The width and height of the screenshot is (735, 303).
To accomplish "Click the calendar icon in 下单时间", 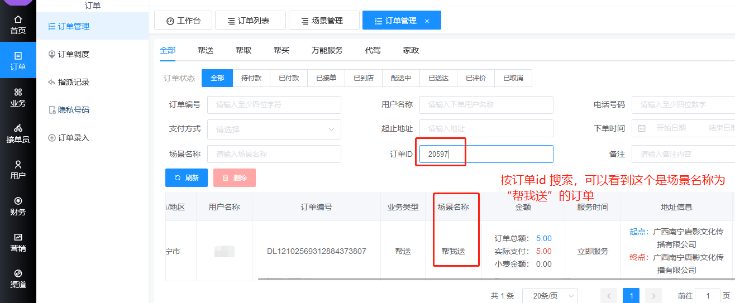I will click(642, 128).
